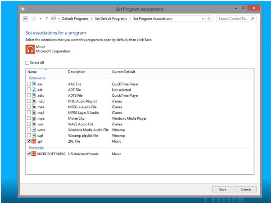The image size is (272, 203).
Task: Click the Forward navigation arrow
Action: click(33, 18)
